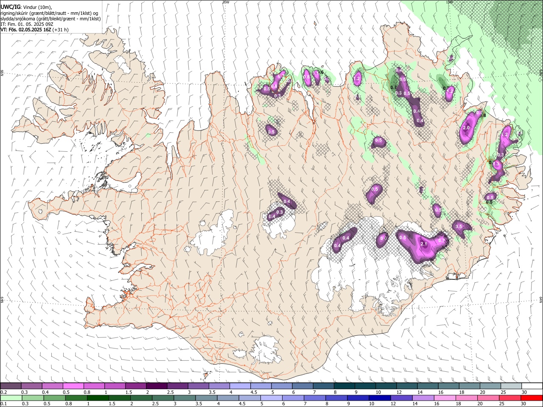Screen dimensions: 543x407
Task: Pick the bright magenta 0.5 swatch in the snow scale
Action: point(73,386)
